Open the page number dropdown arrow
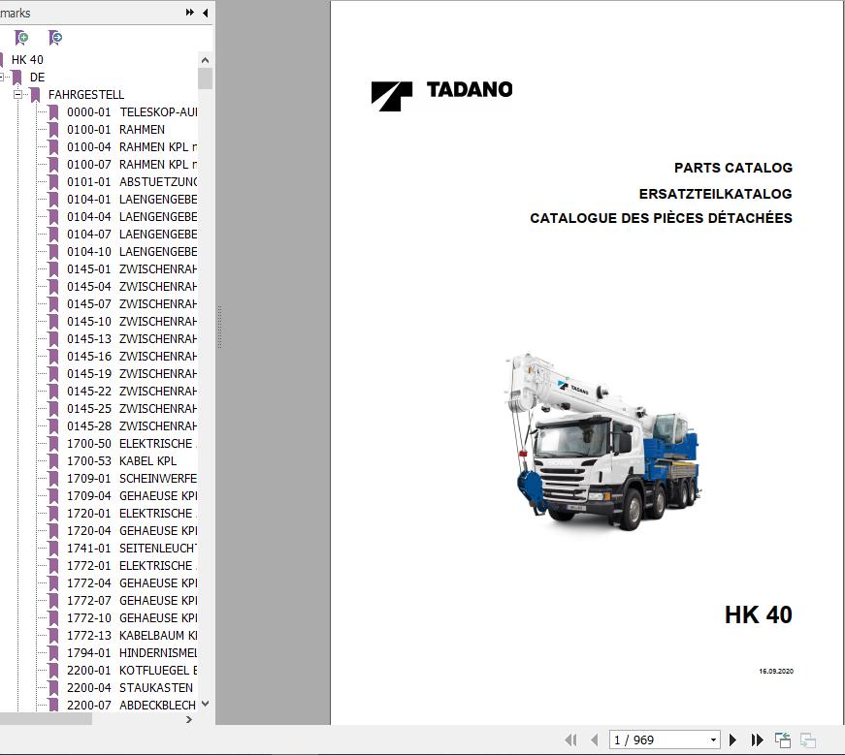The image size is (845, 755). pos(715,739)
